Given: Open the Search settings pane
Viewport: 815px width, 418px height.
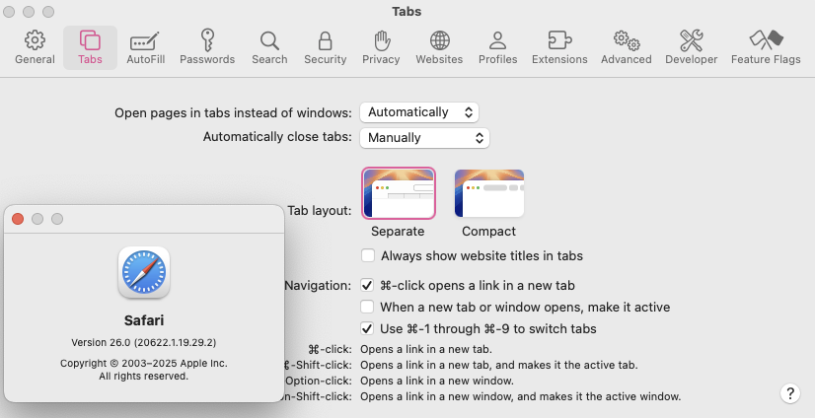Looking at the screenshot, I should pos(269,47).
